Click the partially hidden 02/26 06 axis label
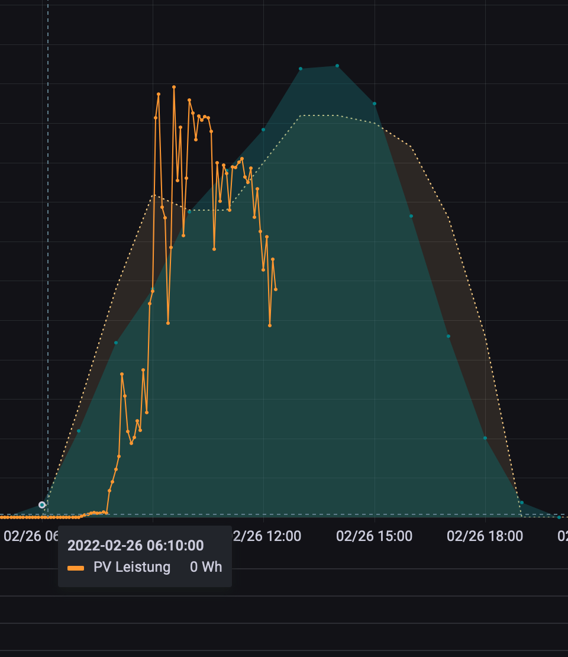The width and height of the screenshot is (568, 657). pos(31,536)
